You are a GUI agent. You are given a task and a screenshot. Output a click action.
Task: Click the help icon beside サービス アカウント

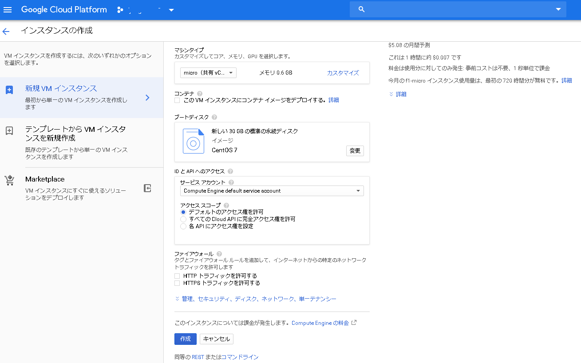pyautogui.click(x=231, y=182)
